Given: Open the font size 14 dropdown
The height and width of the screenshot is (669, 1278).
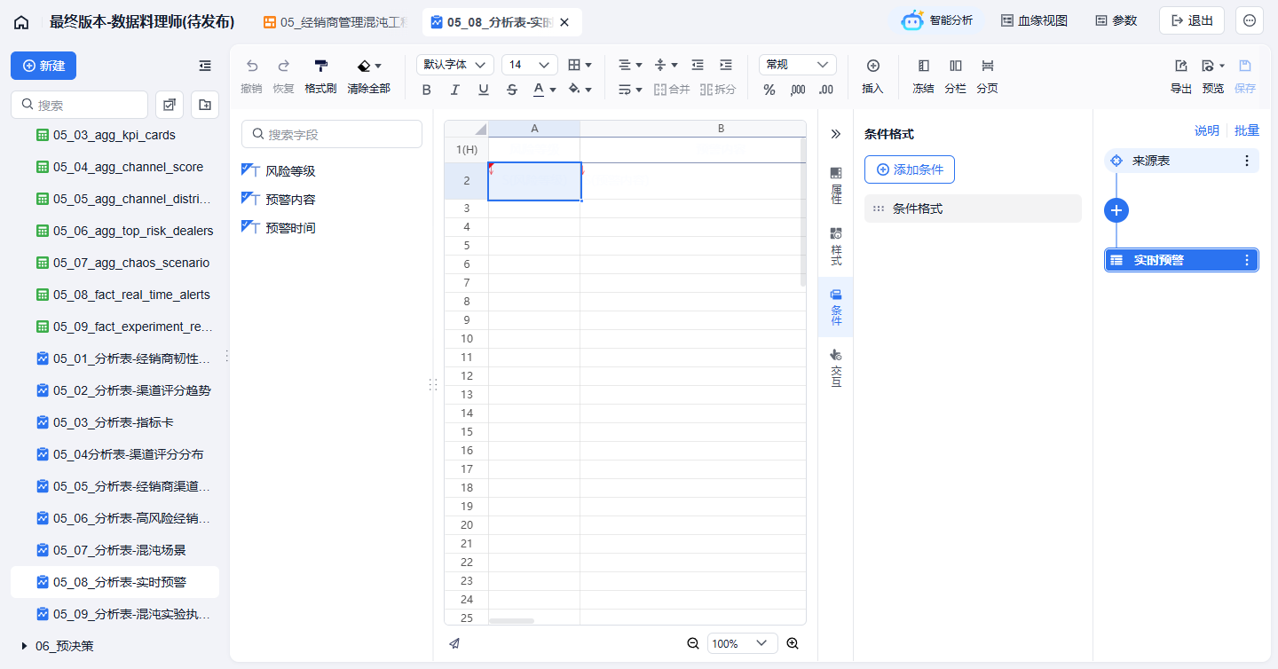Looking at the screenshot, I should pos(530,65).
